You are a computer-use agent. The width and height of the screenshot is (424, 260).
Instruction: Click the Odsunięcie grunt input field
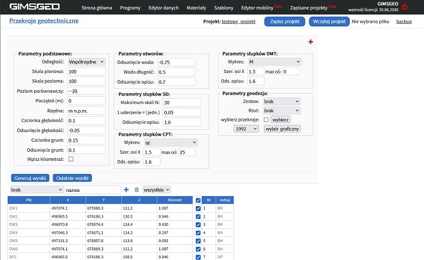click(86, 150)
